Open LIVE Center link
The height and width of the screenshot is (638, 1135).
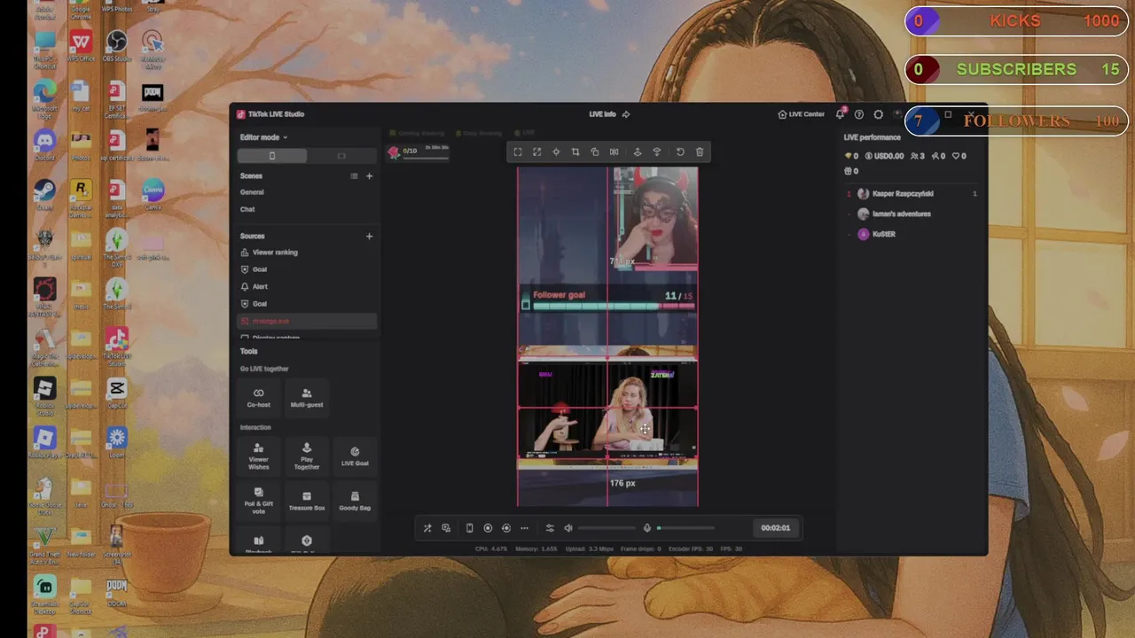[x=801, y=114]
